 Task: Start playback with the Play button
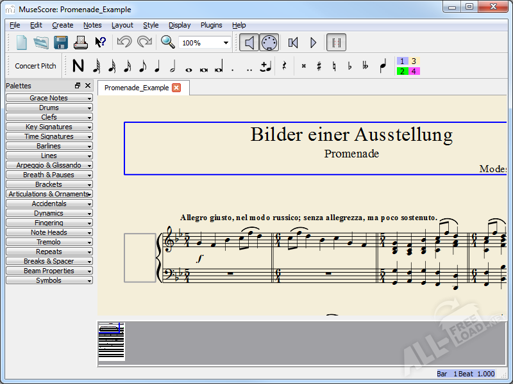pos(314,43)
